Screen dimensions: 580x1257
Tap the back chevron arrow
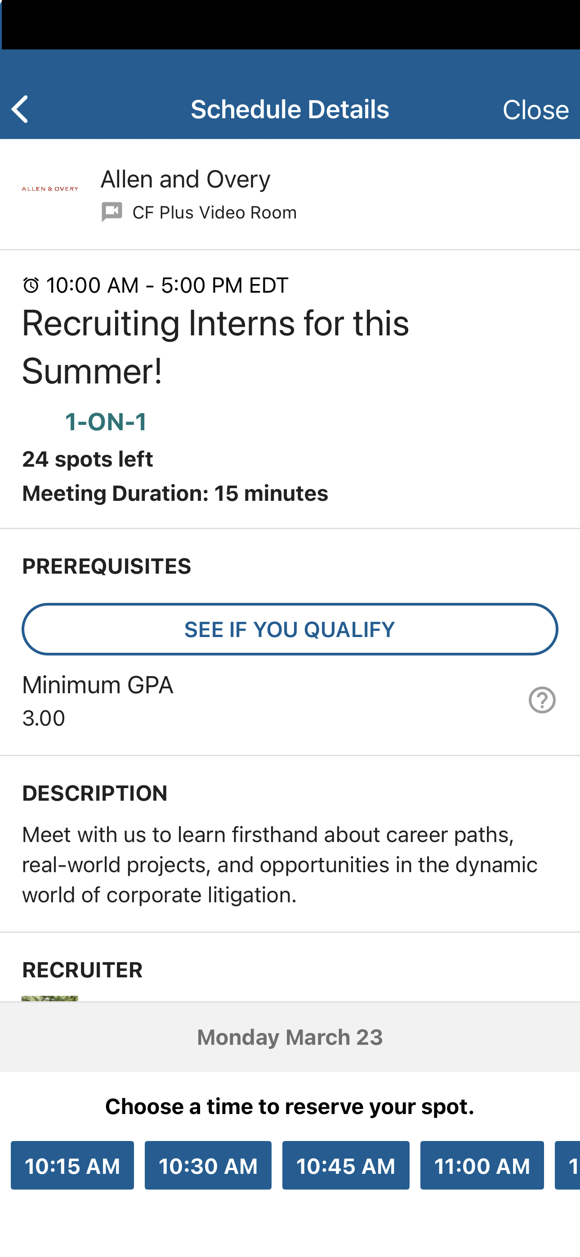(x=20, y=109)
